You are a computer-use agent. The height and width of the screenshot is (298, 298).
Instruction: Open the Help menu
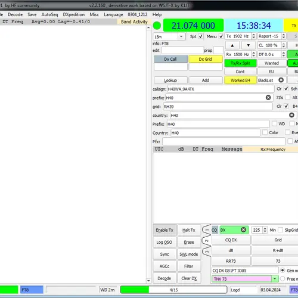[x=157, y=14]
